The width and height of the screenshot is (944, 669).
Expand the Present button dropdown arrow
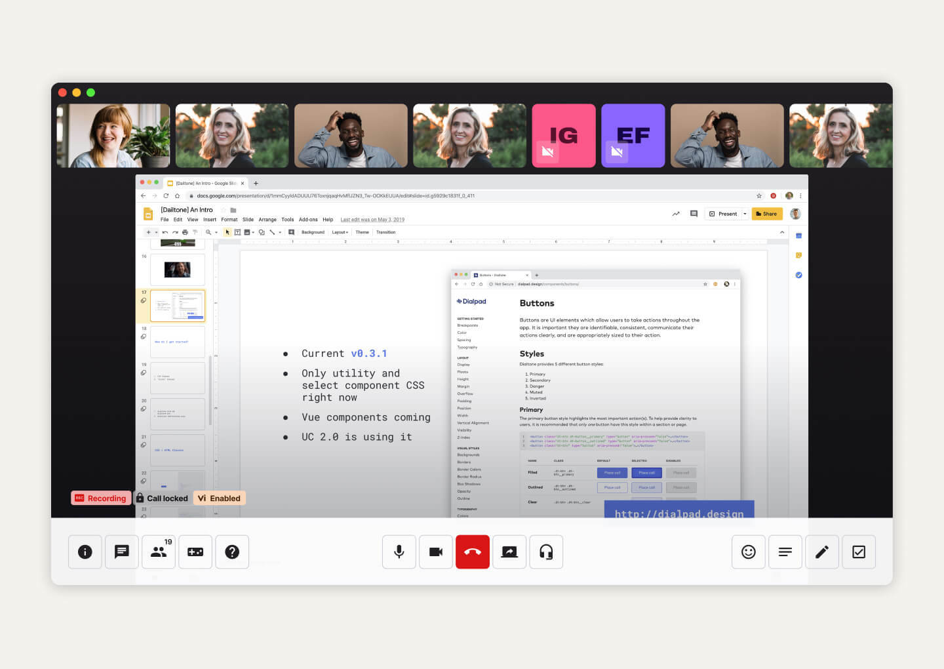coord(744,214)
